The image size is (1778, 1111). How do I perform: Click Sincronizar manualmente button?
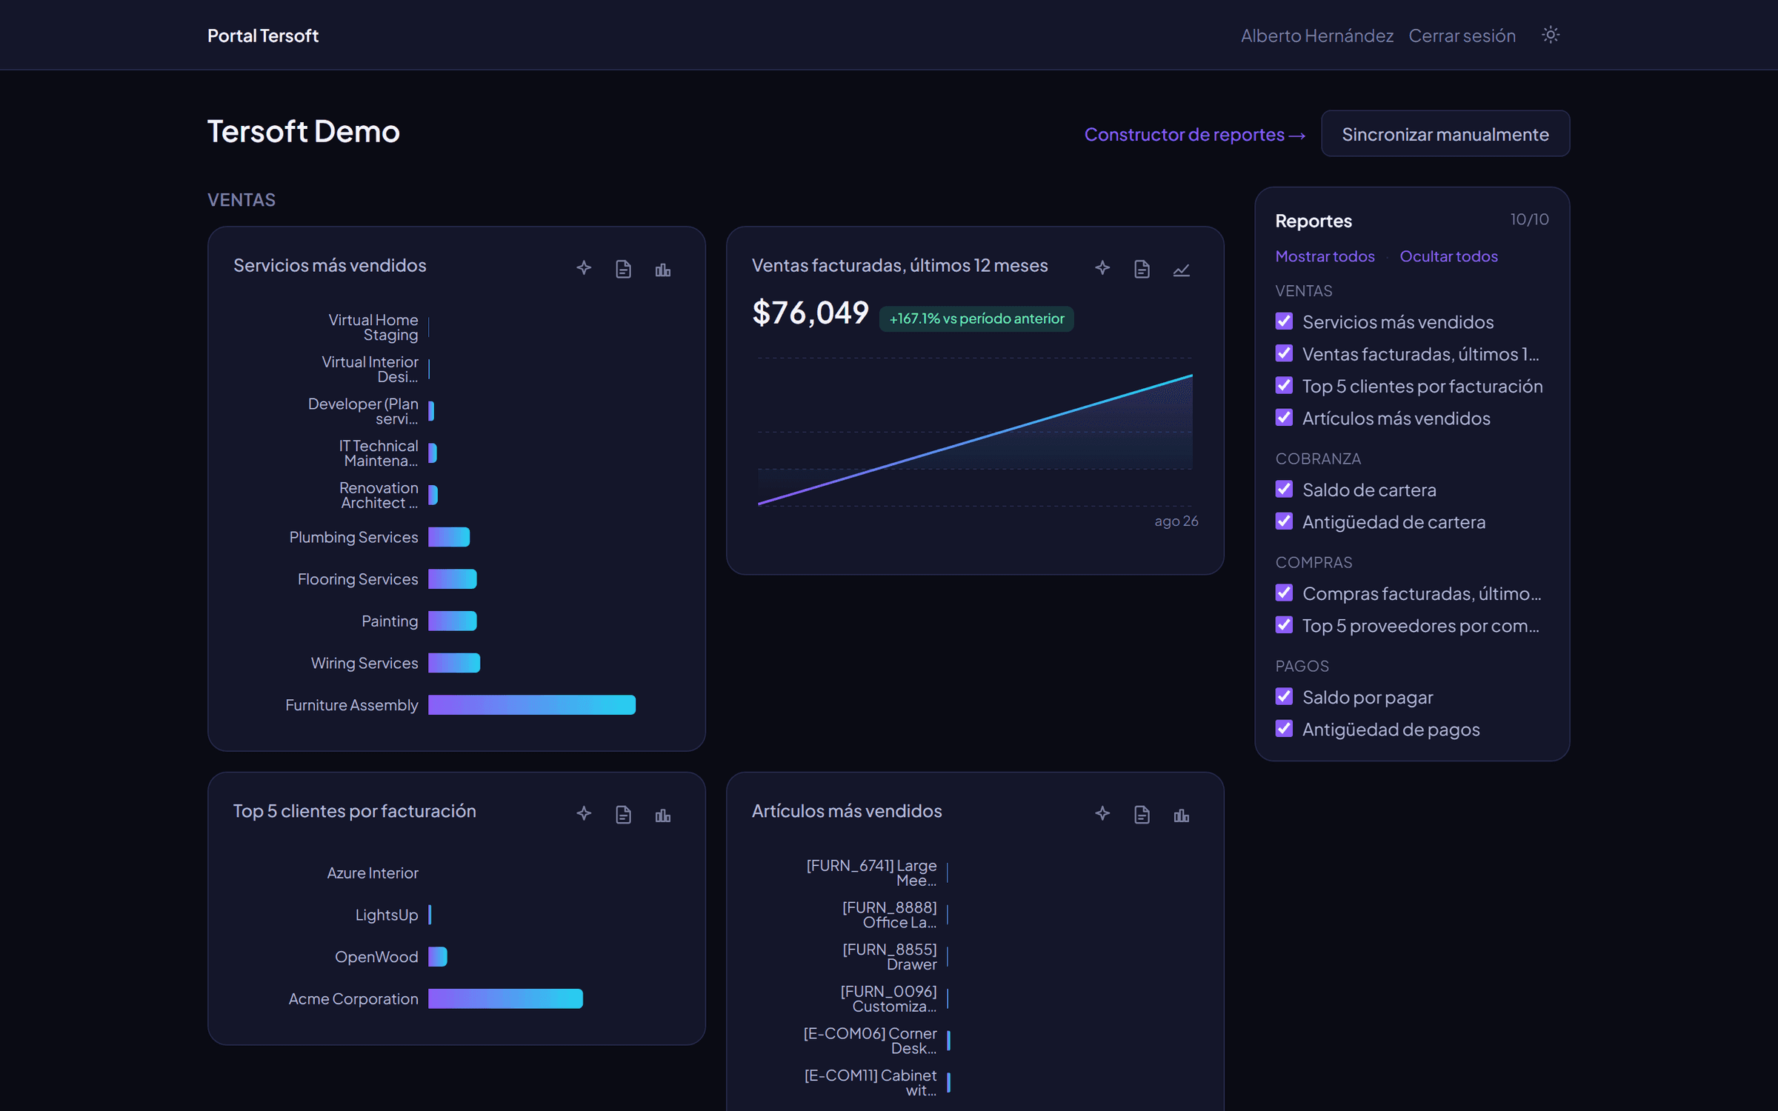(1445, 134)
